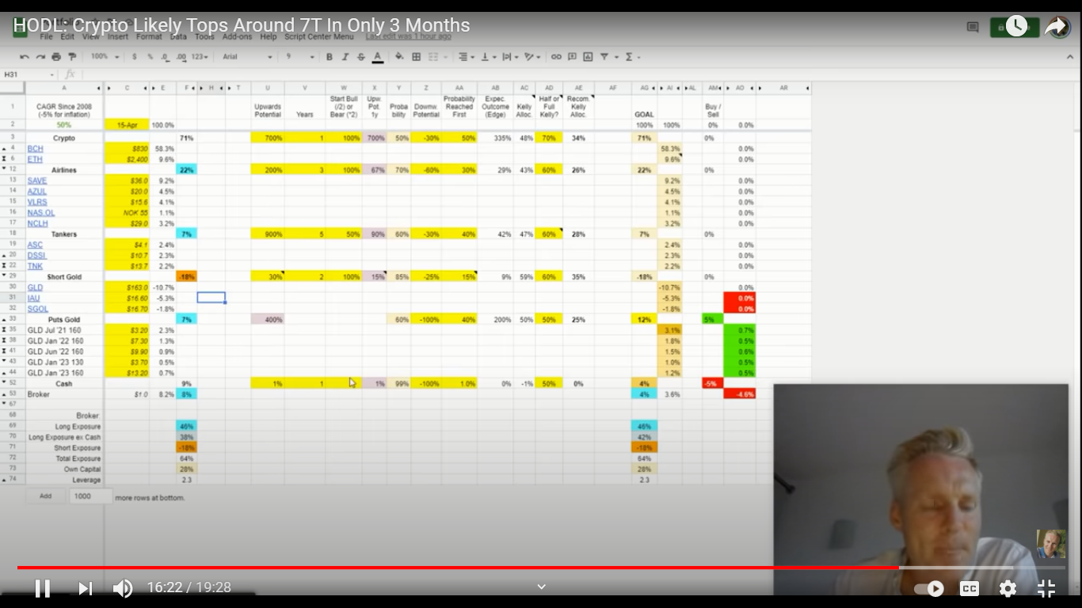Skip to the next video
The image size is (1082, 608).
86,588
